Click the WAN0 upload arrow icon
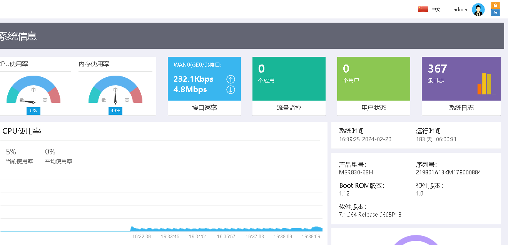The width and height of the screenshot is (508, 245). pos(231,79)
